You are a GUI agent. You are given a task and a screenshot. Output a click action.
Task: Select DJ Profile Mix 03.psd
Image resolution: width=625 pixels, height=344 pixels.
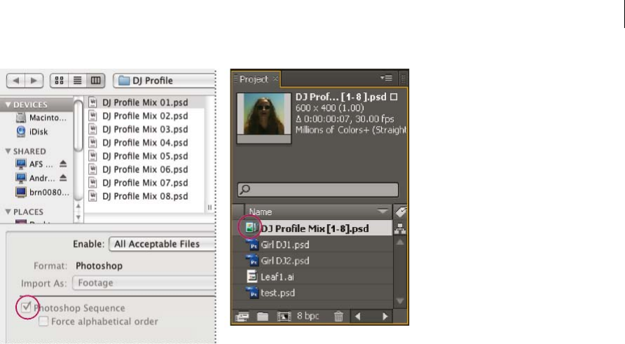pos(145,129)
